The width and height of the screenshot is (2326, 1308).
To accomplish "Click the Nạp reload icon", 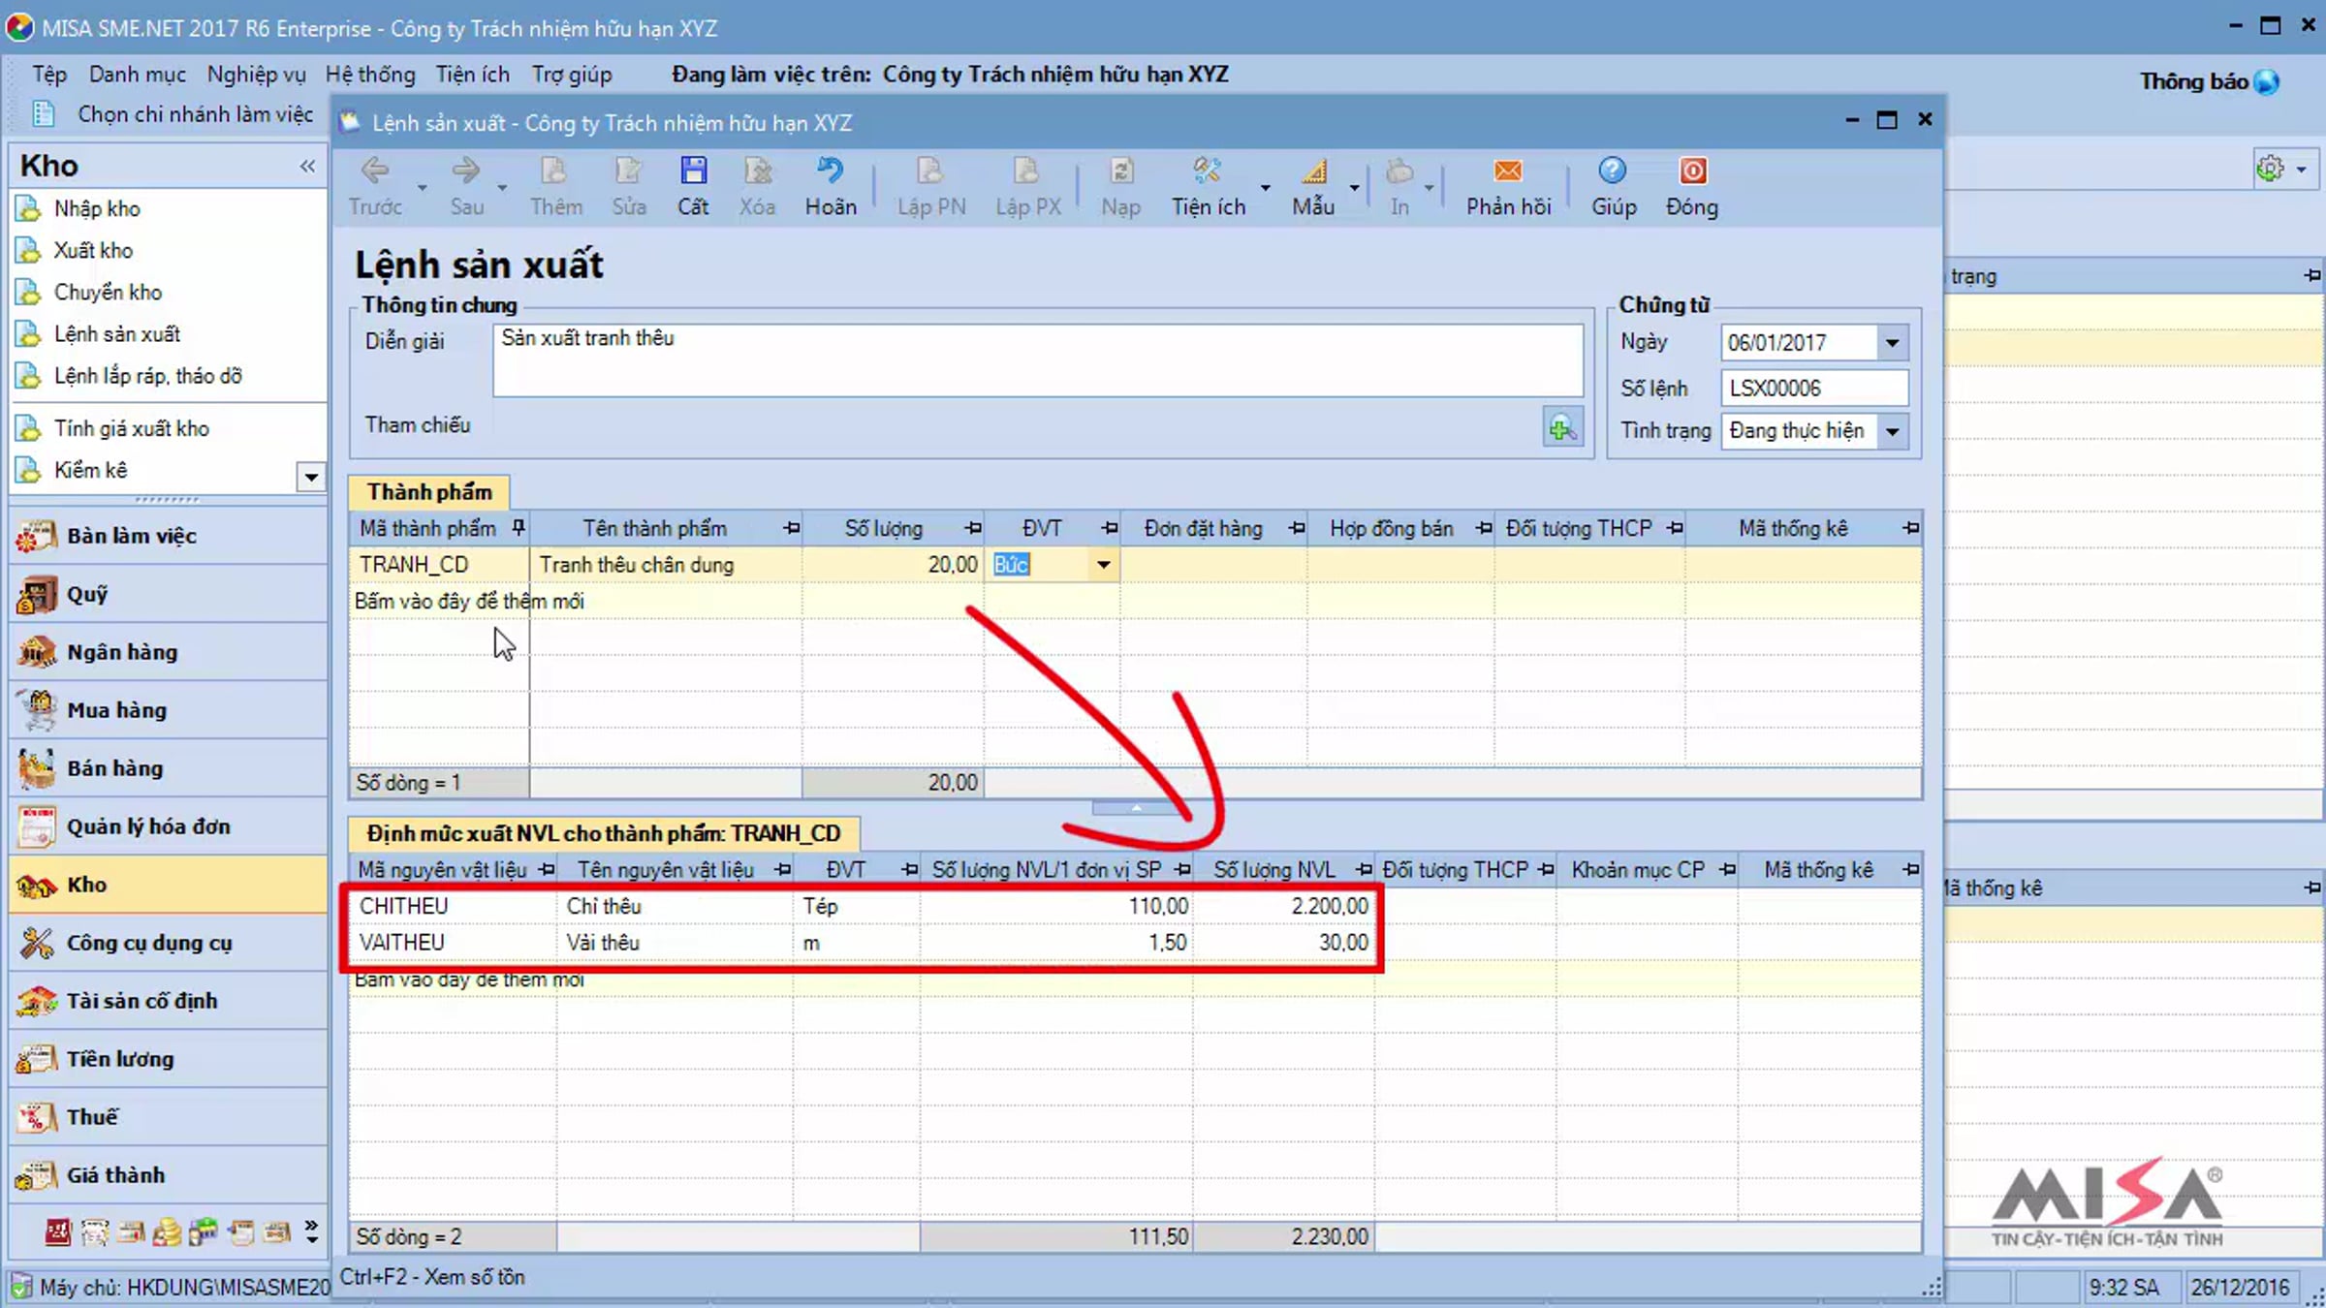I will click(1120, 171).
